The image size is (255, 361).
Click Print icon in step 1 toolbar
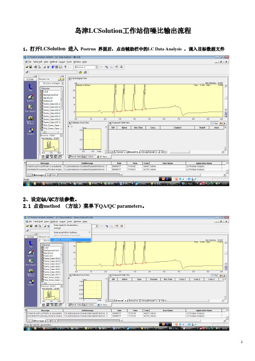tap(35, 67)
